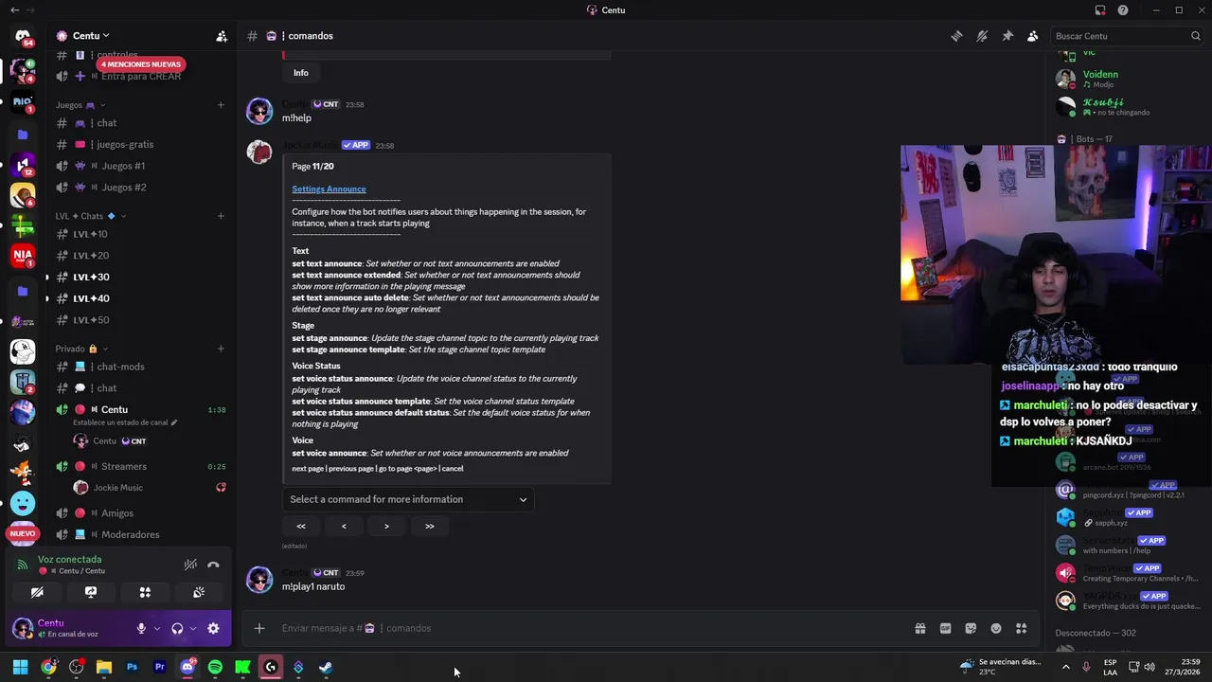Viewport: 1212px width, 682px height.
Task: Toggle channel notification settings bell
Action: coord(982,36)
